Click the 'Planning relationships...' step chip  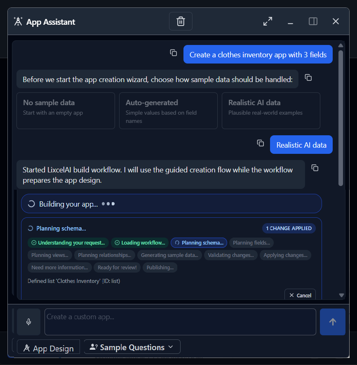click(104, 255)
